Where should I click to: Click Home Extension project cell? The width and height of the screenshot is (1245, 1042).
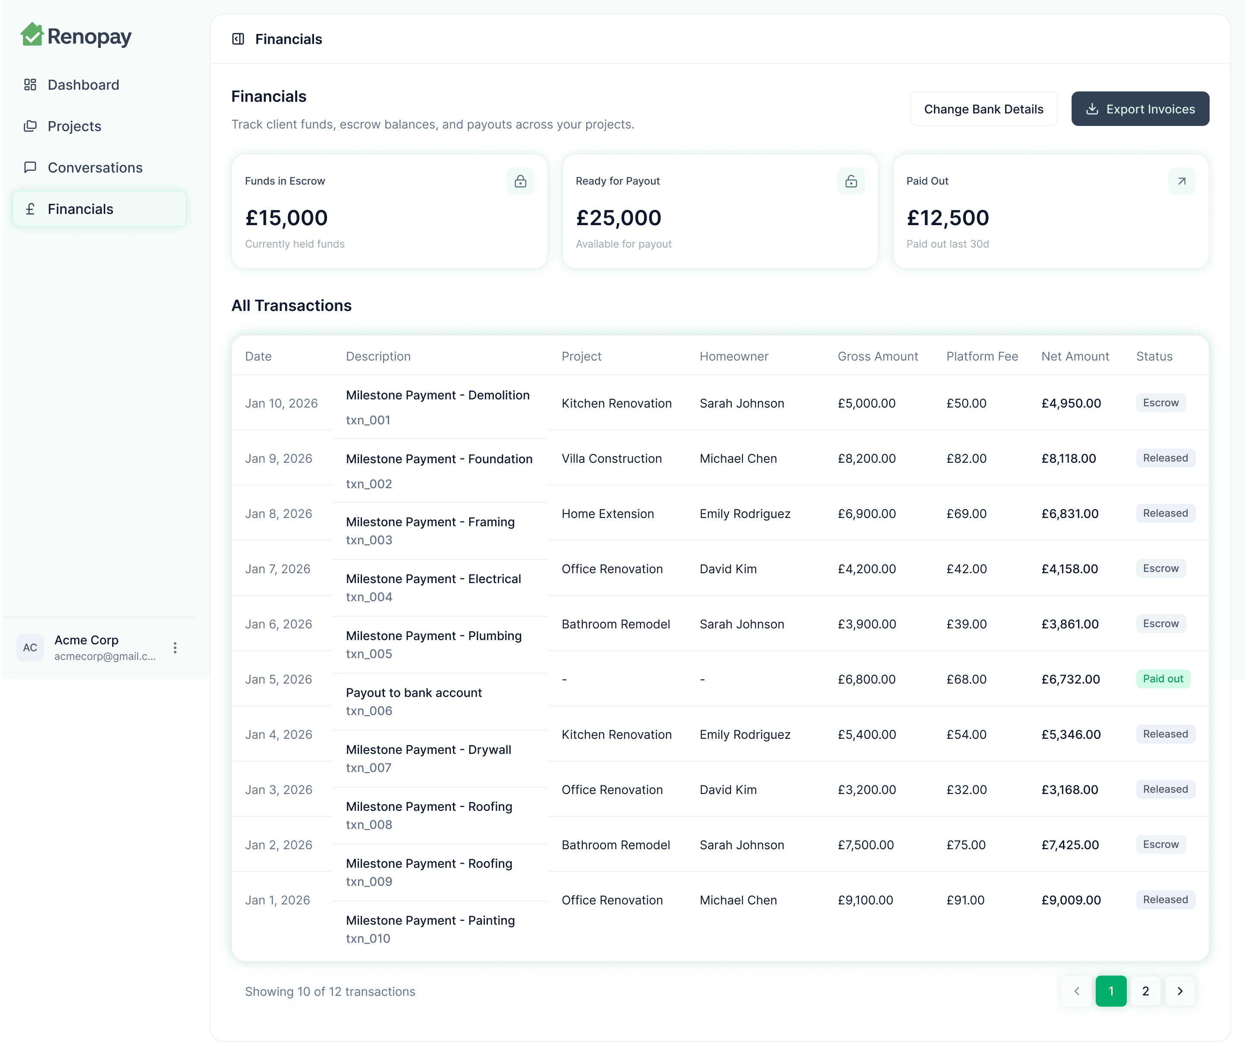(608, 514)
